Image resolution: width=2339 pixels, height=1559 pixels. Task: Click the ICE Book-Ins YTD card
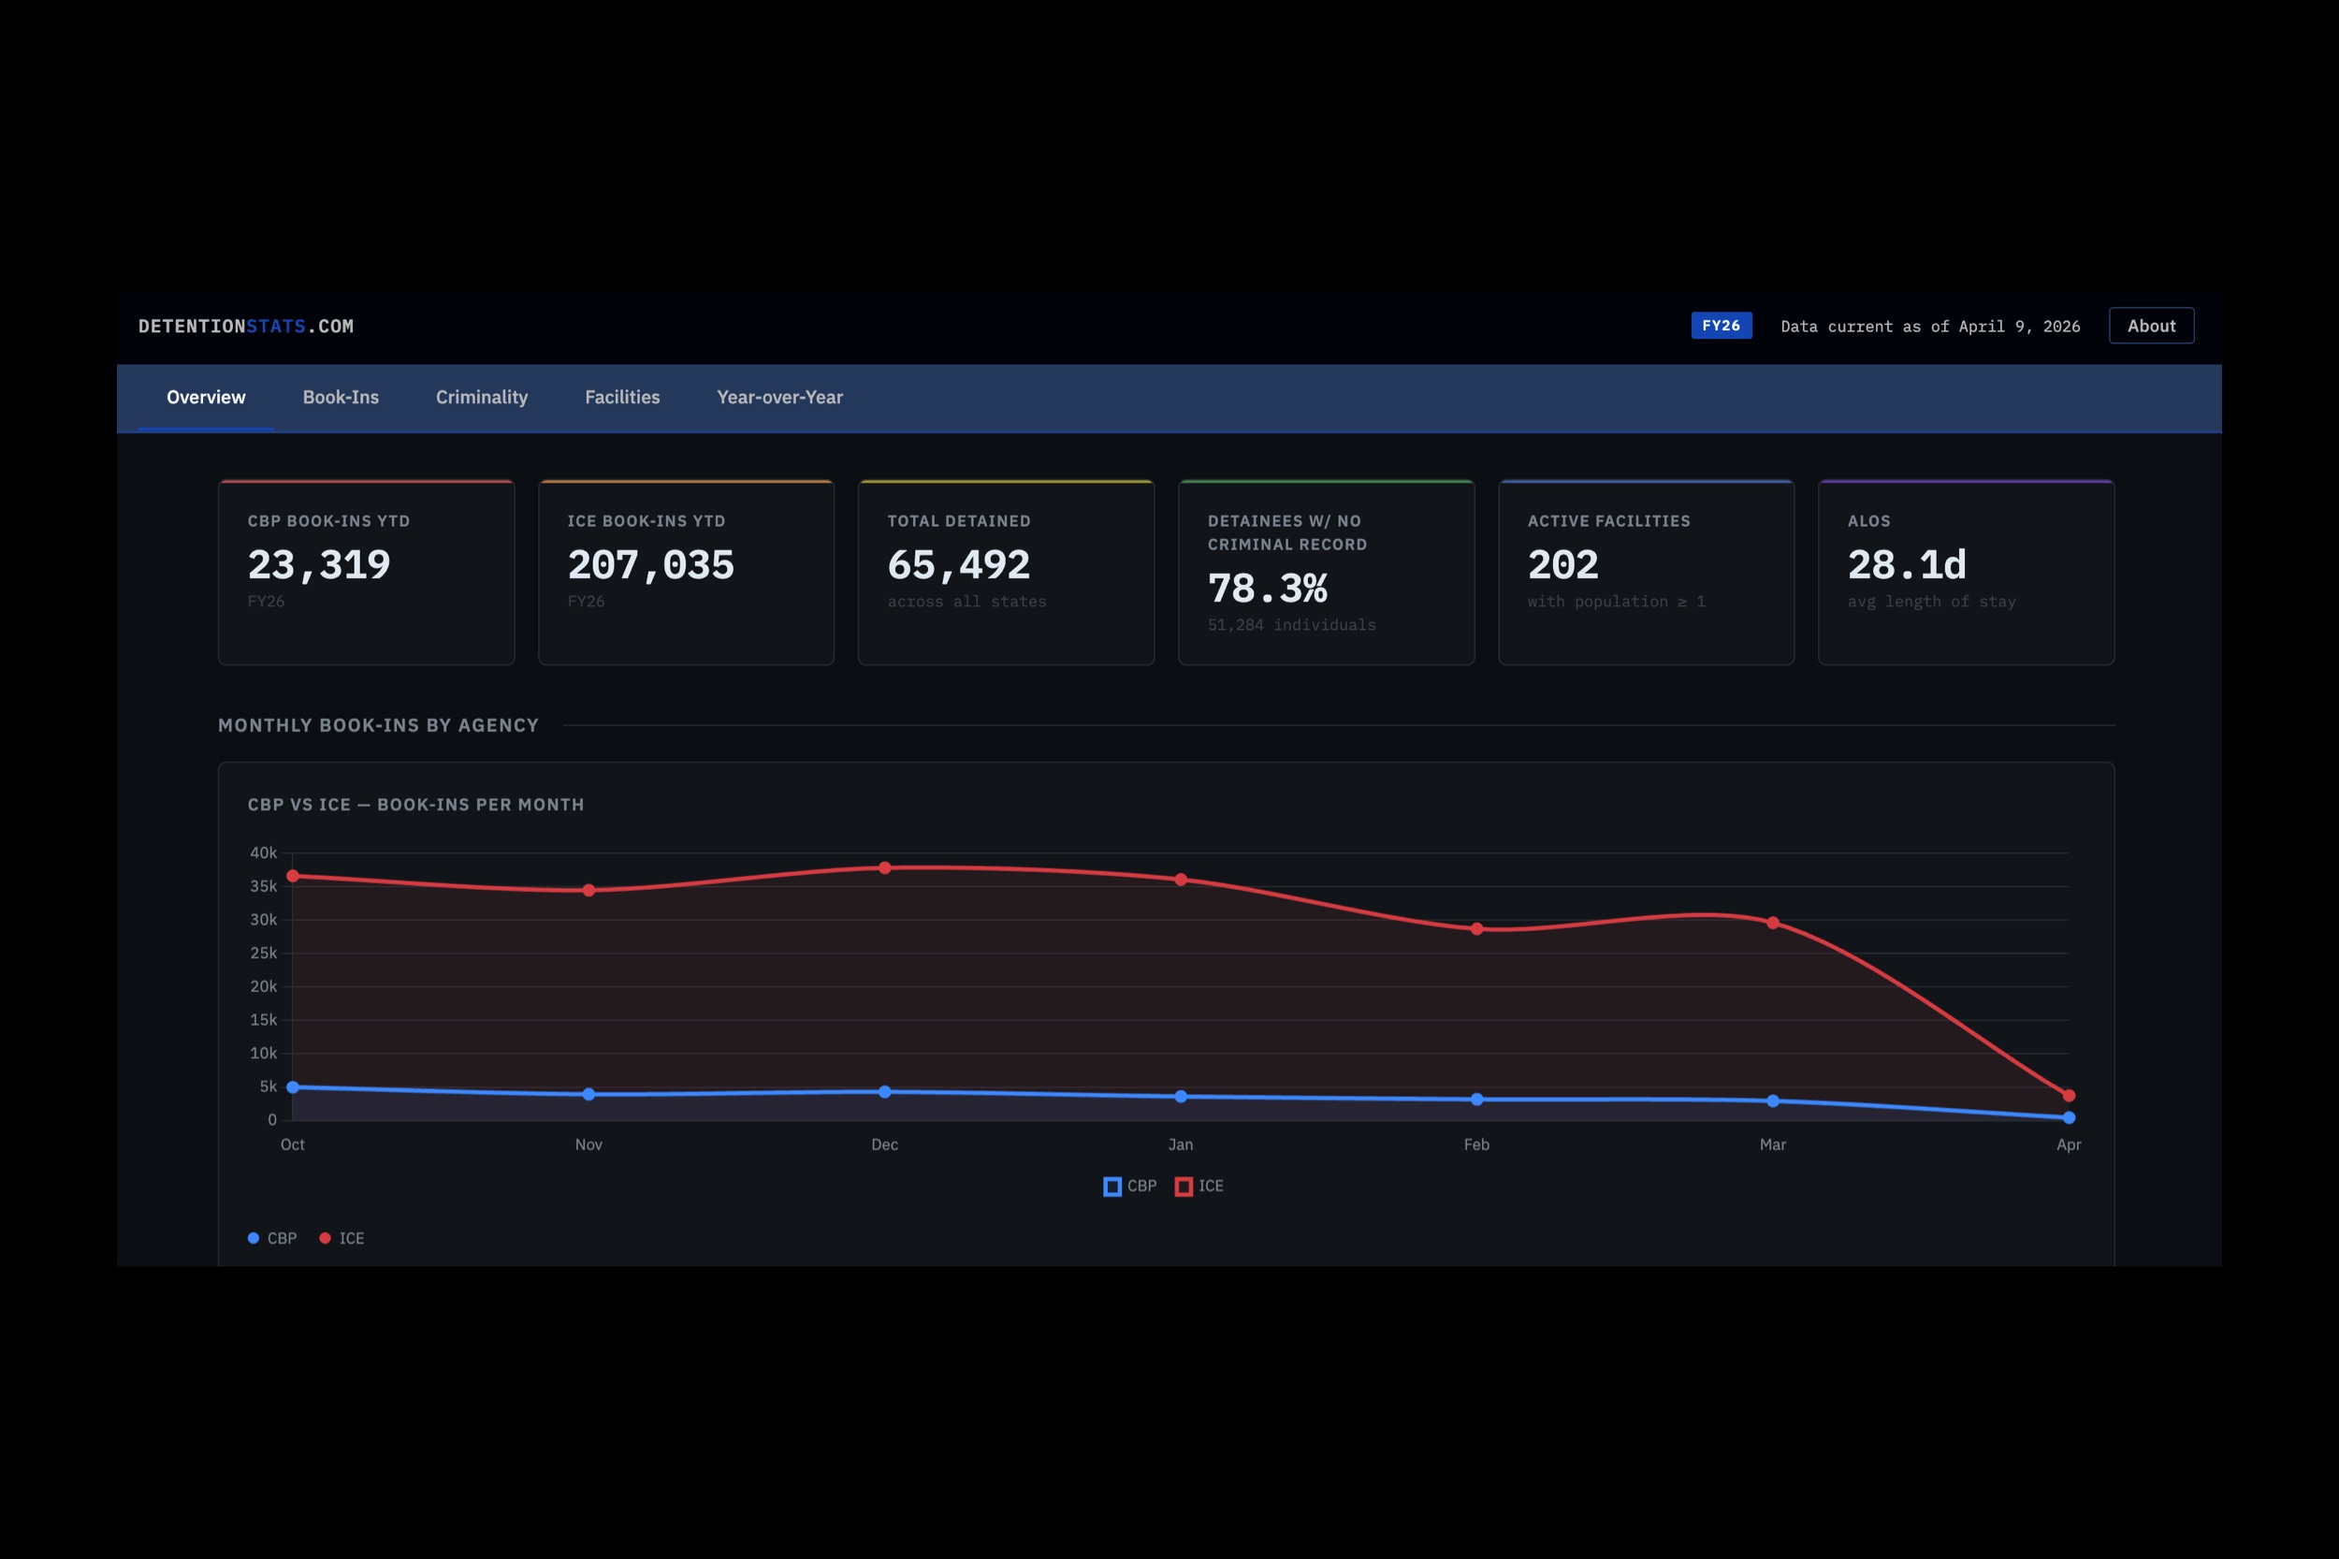[686, 573]
